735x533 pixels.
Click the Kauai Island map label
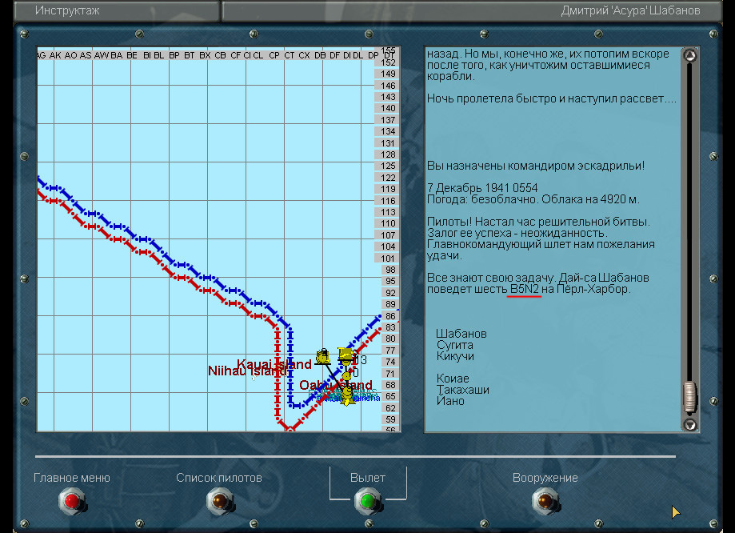point(274,363)
